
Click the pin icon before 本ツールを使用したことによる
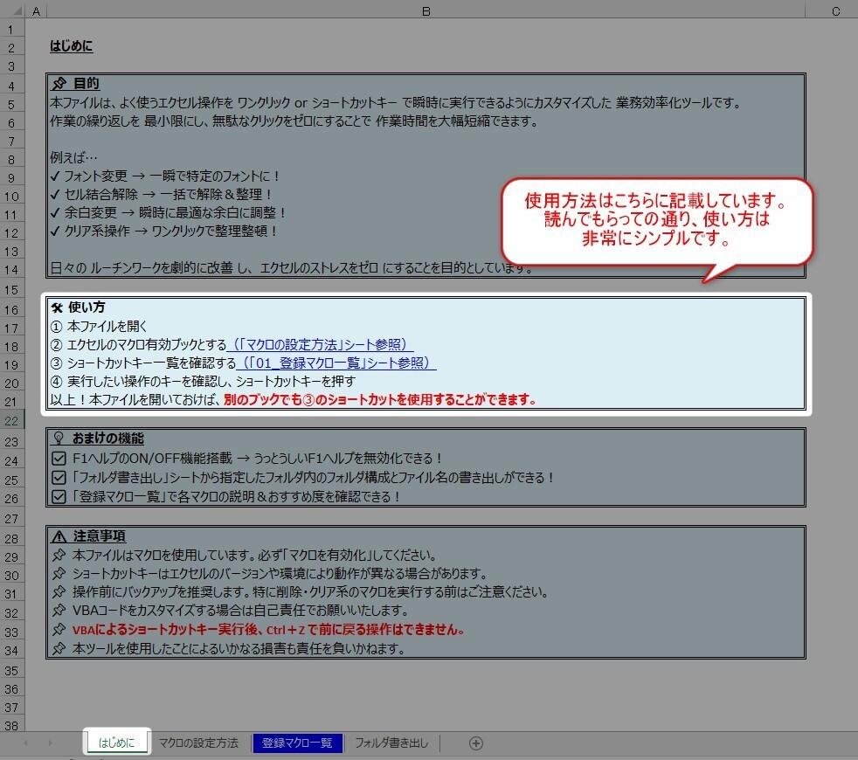point(59,648)
